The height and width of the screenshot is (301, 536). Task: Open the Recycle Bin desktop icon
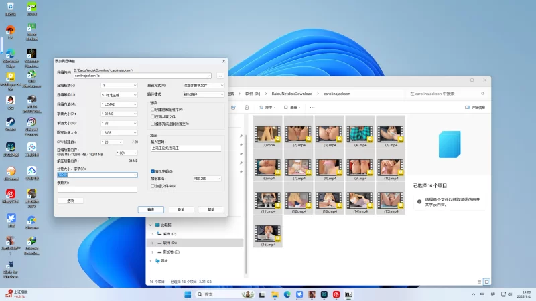coord(11,9)
